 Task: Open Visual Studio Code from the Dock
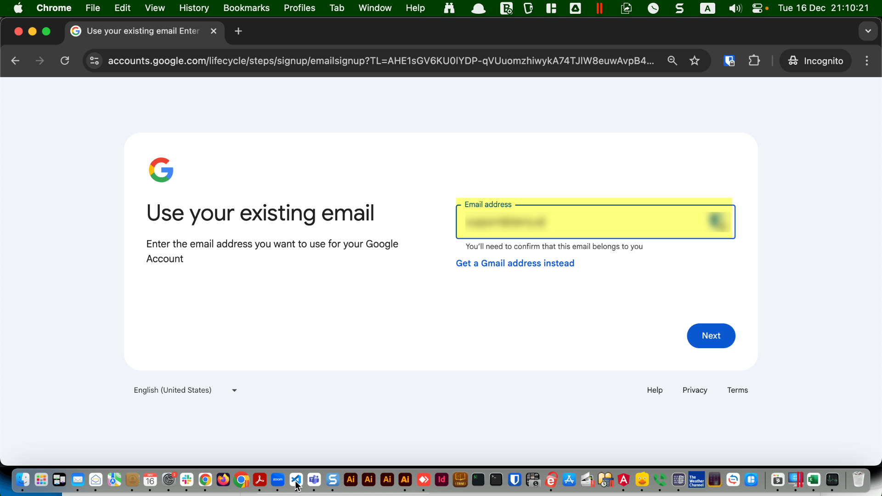coord(296,479)
